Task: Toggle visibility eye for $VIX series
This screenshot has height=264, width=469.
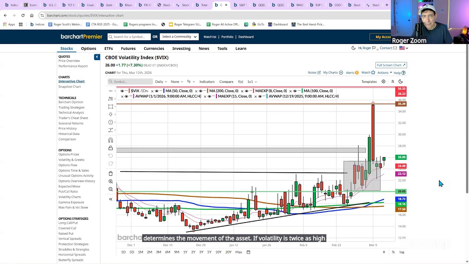Action: [122, 91]
